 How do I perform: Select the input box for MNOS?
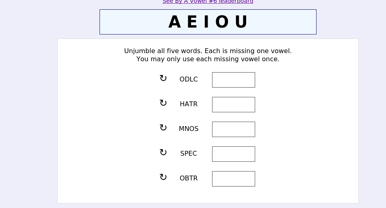234,129
